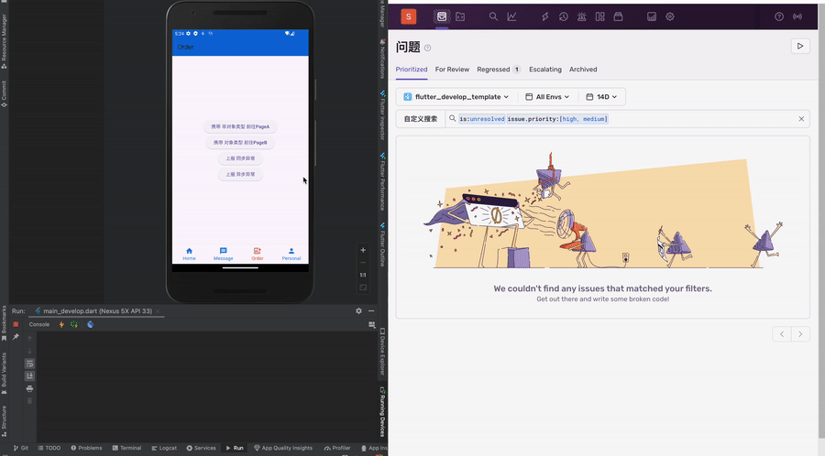The height and width of the screenshot is (456, 825).
Task: Click the layout icon at Run console right
Action: coord(372,325)
